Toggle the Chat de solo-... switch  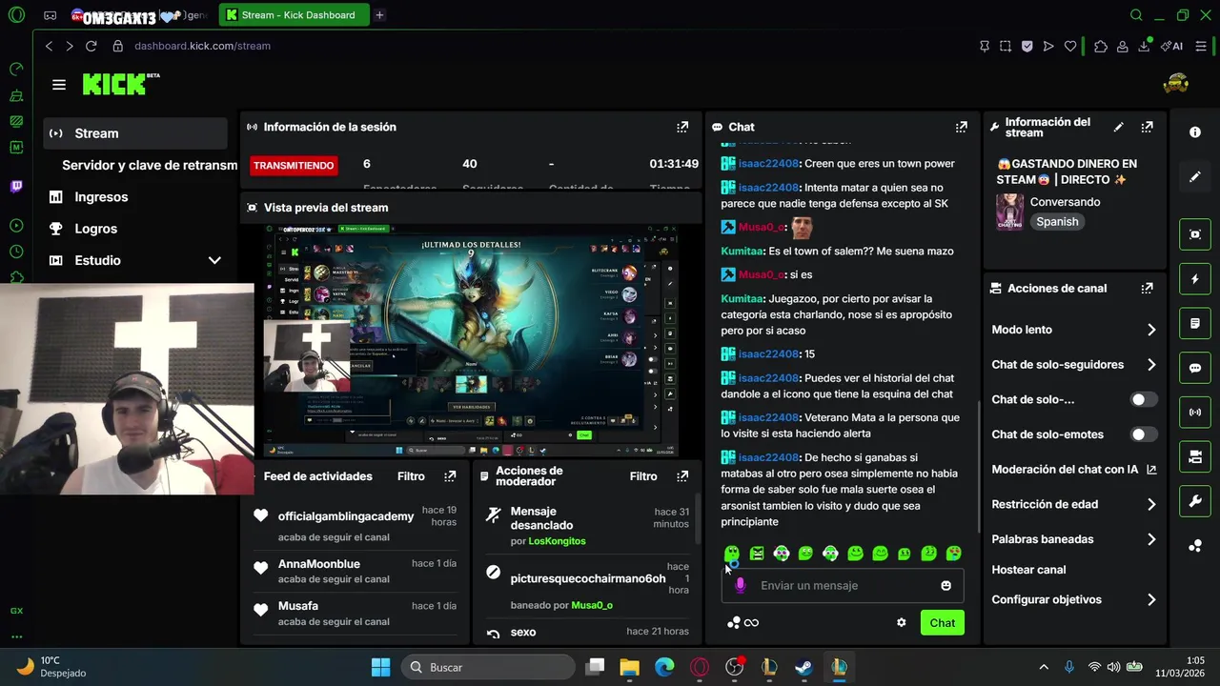pos(1144,399)
